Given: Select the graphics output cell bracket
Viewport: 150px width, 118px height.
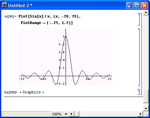Looking at the screenshot, I should pyautogui.click(x=139, y=57).
